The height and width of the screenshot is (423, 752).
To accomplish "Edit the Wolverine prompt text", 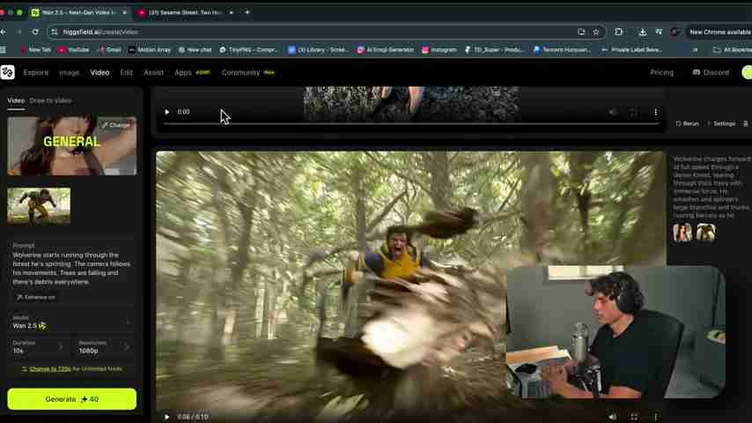I will pyautogui.click(x=72, y=269).
